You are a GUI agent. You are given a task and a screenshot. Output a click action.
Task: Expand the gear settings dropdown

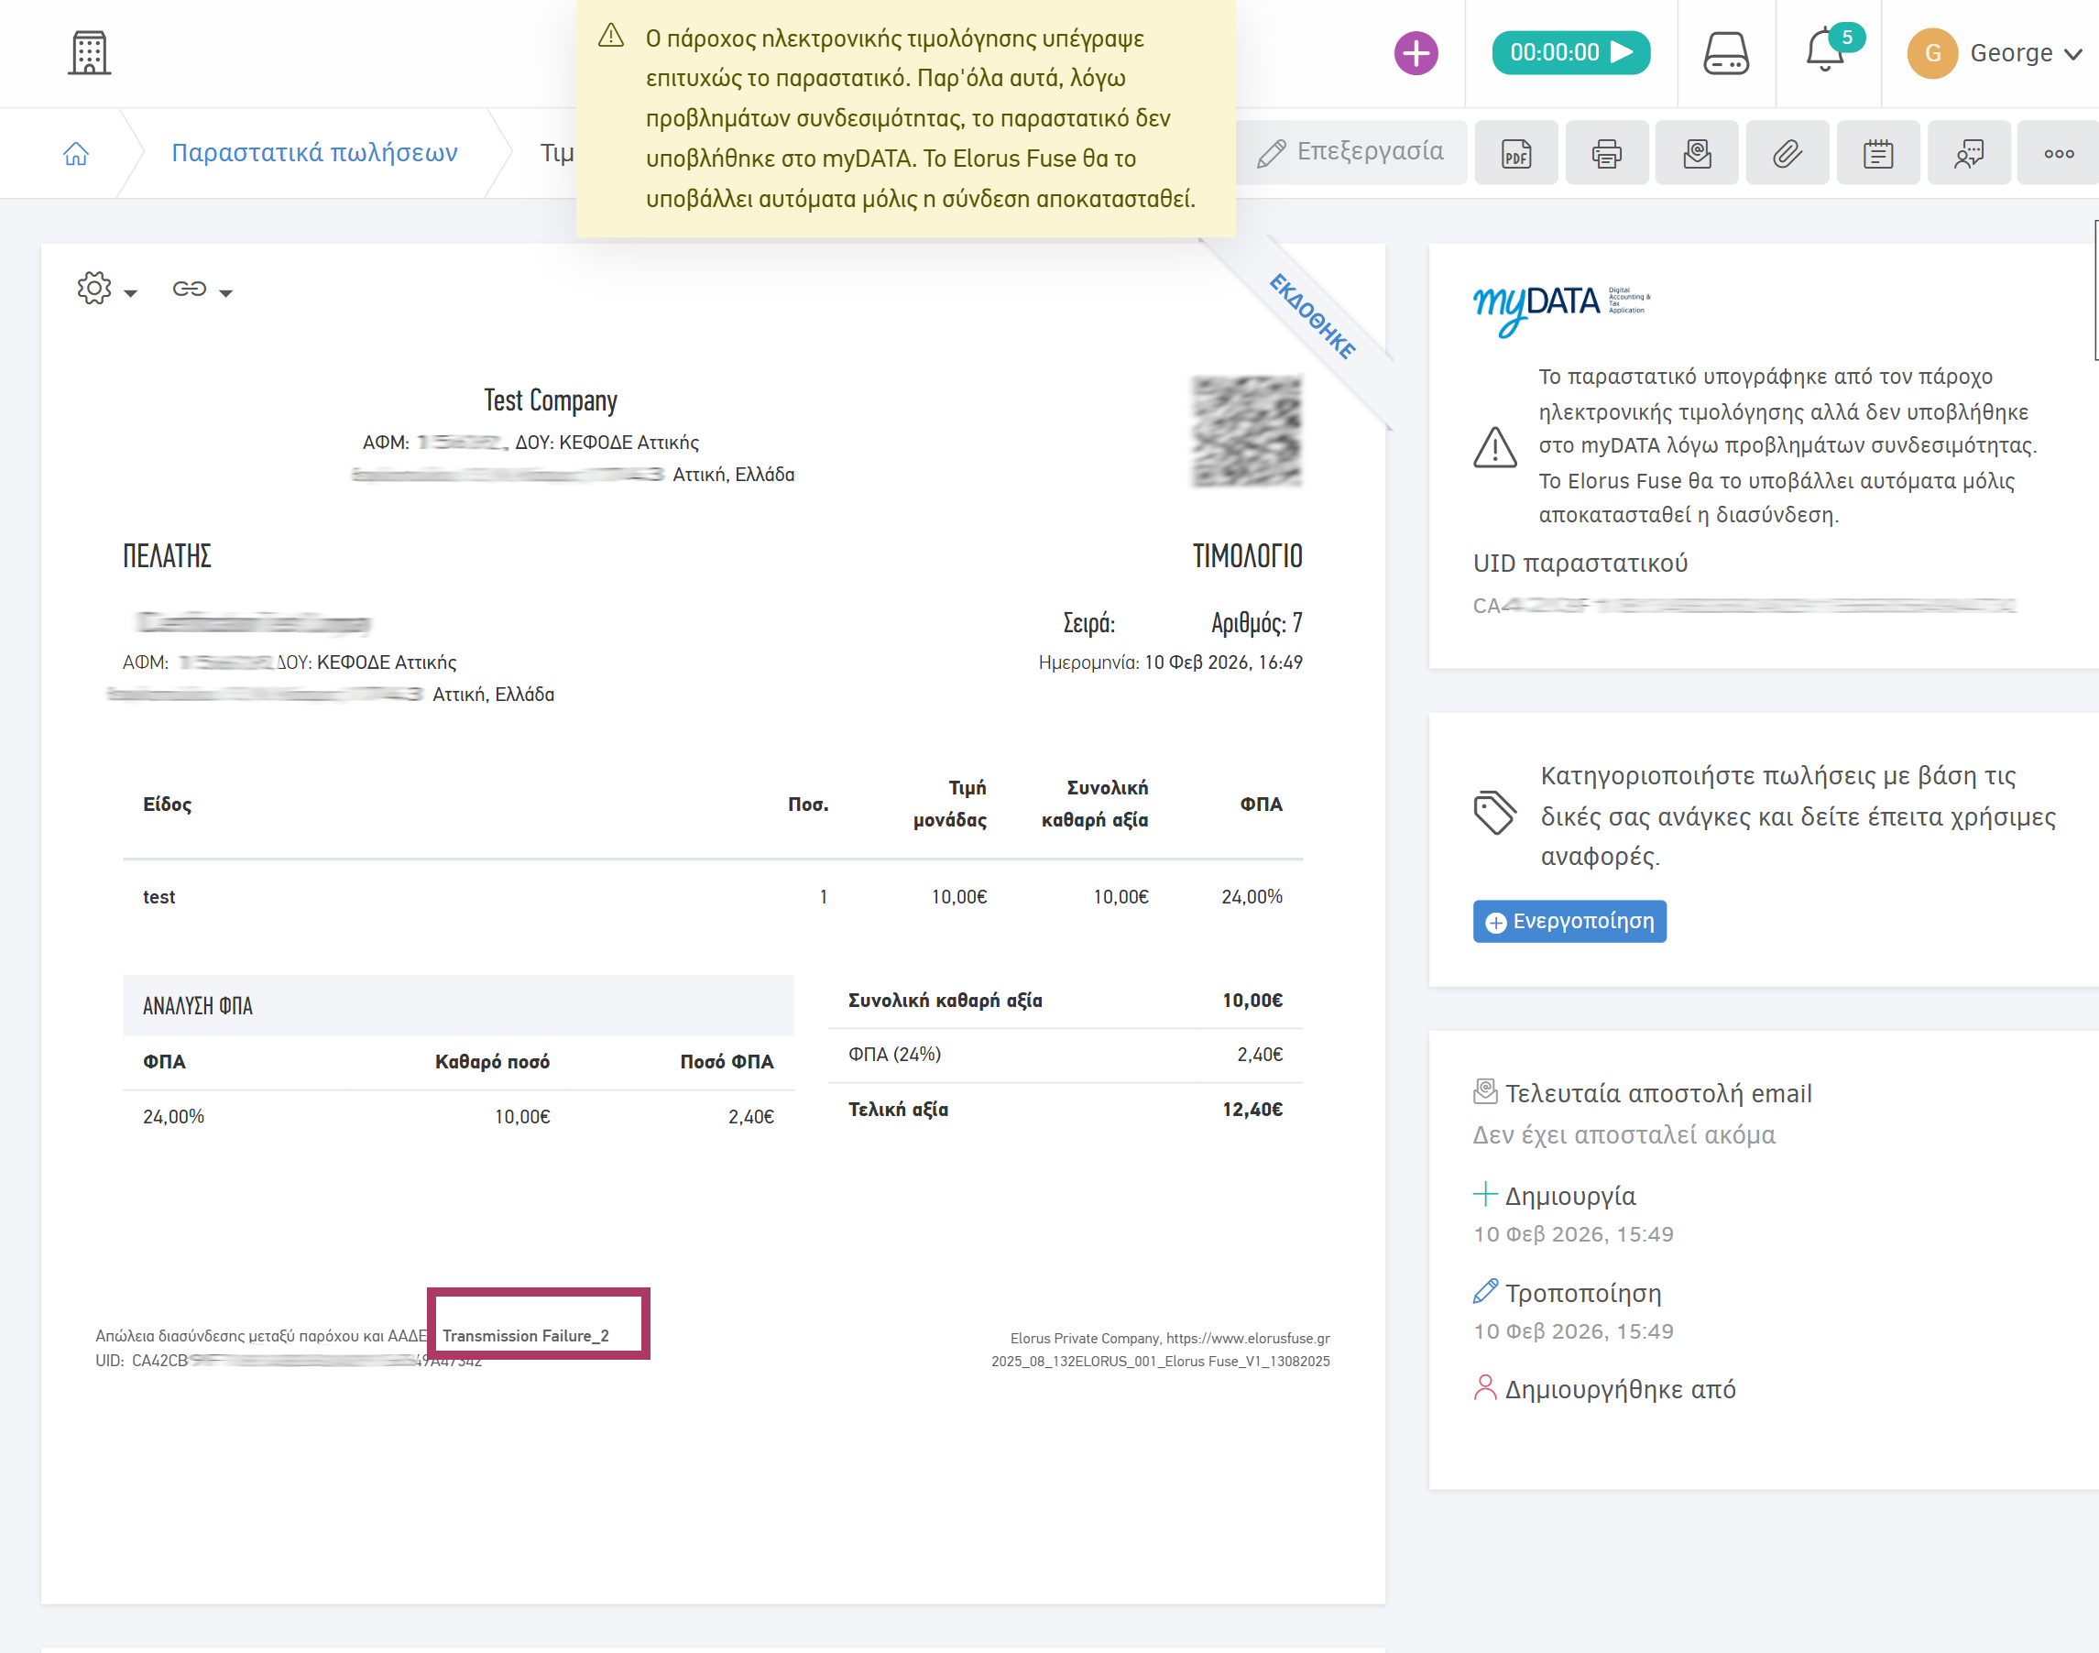coord(106,289)
